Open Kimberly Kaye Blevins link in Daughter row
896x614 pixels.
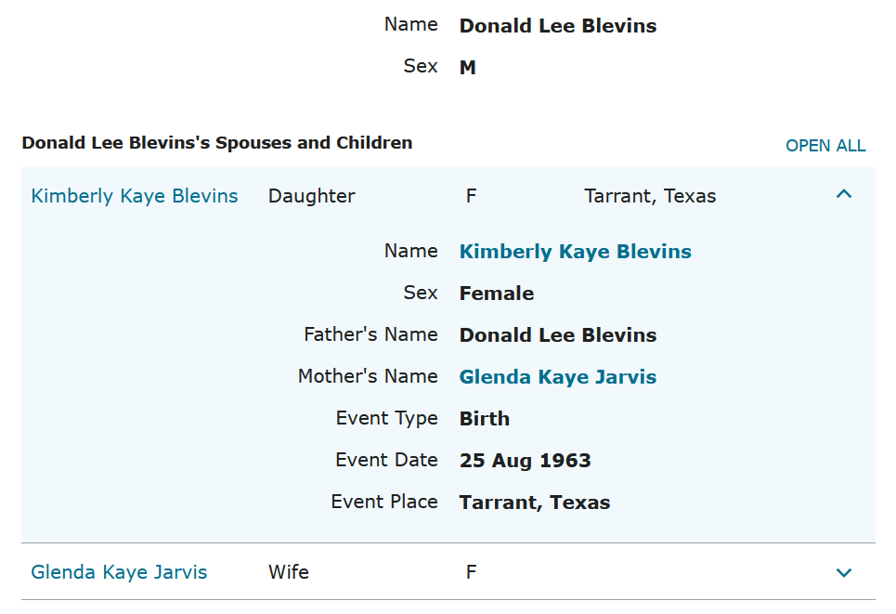point(135,196)
